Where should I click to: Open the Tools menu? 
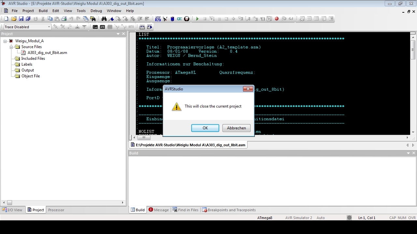click(x=81, y=11)
